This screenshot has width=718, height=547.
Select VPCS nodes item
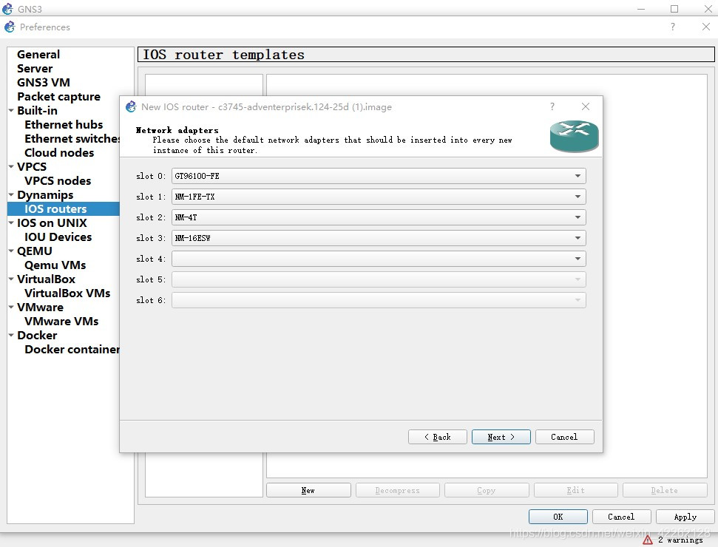click(58, 181)
